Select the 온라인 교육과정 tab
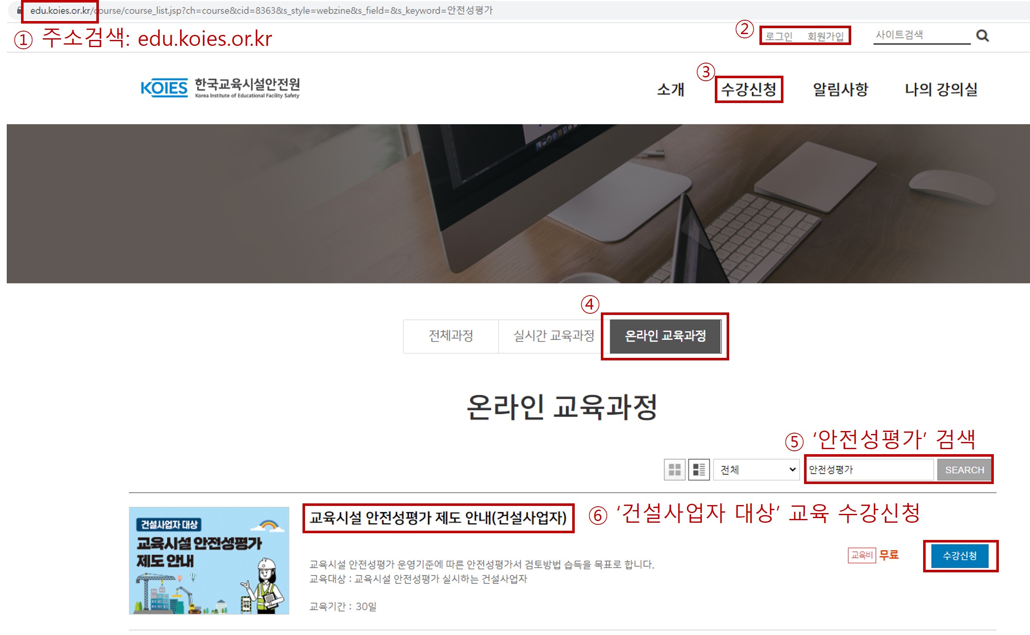The width and height of the screenshot is (1030, 635). (x=665, y=336)
